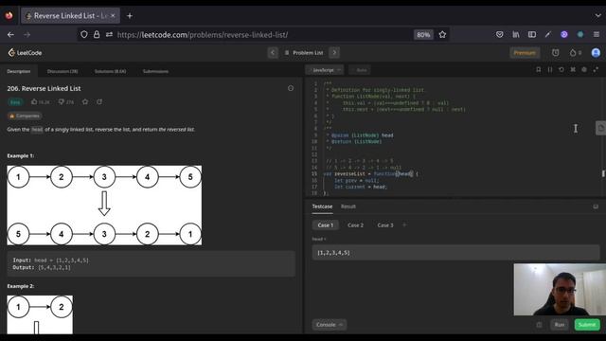Click the editor vertical scrollbar thumb

pos(603,173)
